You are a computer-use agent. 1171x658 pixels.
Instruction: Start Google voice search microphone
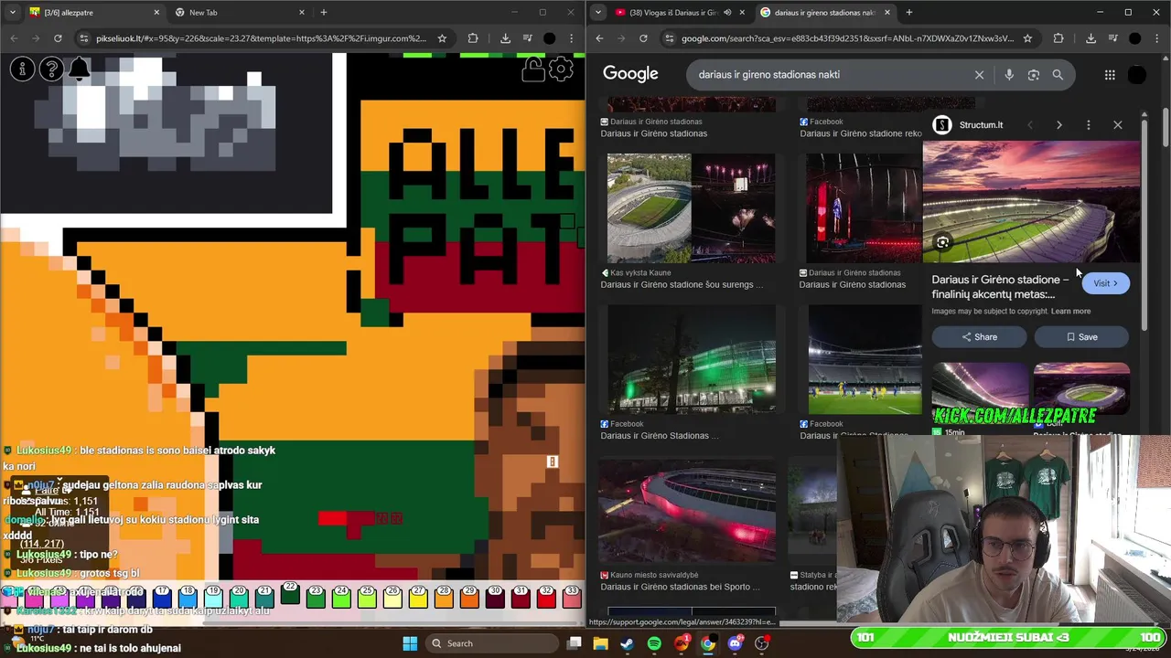pos(1009,75)
